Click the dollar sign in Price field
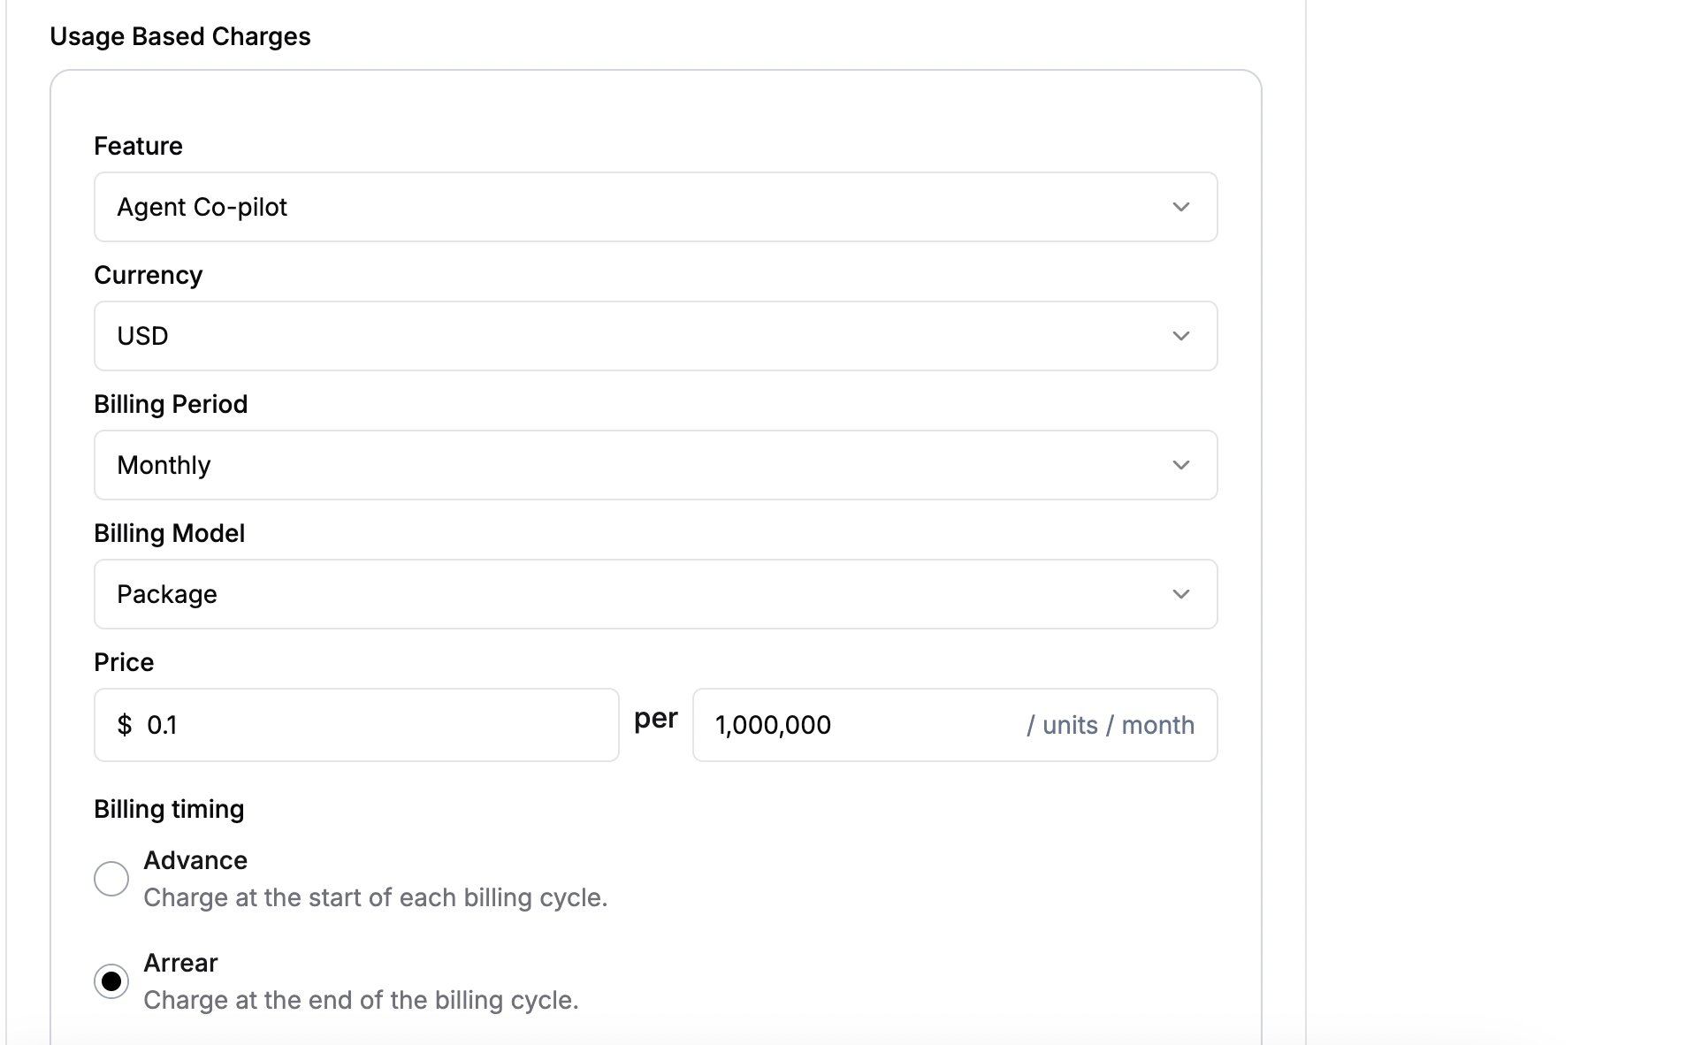Image resolution: width=1687 pixels, height=1045 pixels. pyautogui.click(x=125, y=725)
